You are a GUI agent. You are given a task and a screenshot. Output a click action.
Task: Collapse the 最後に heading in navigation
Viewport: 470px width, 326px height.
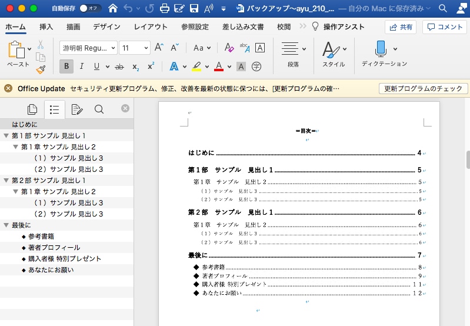[x=6, y=225]
